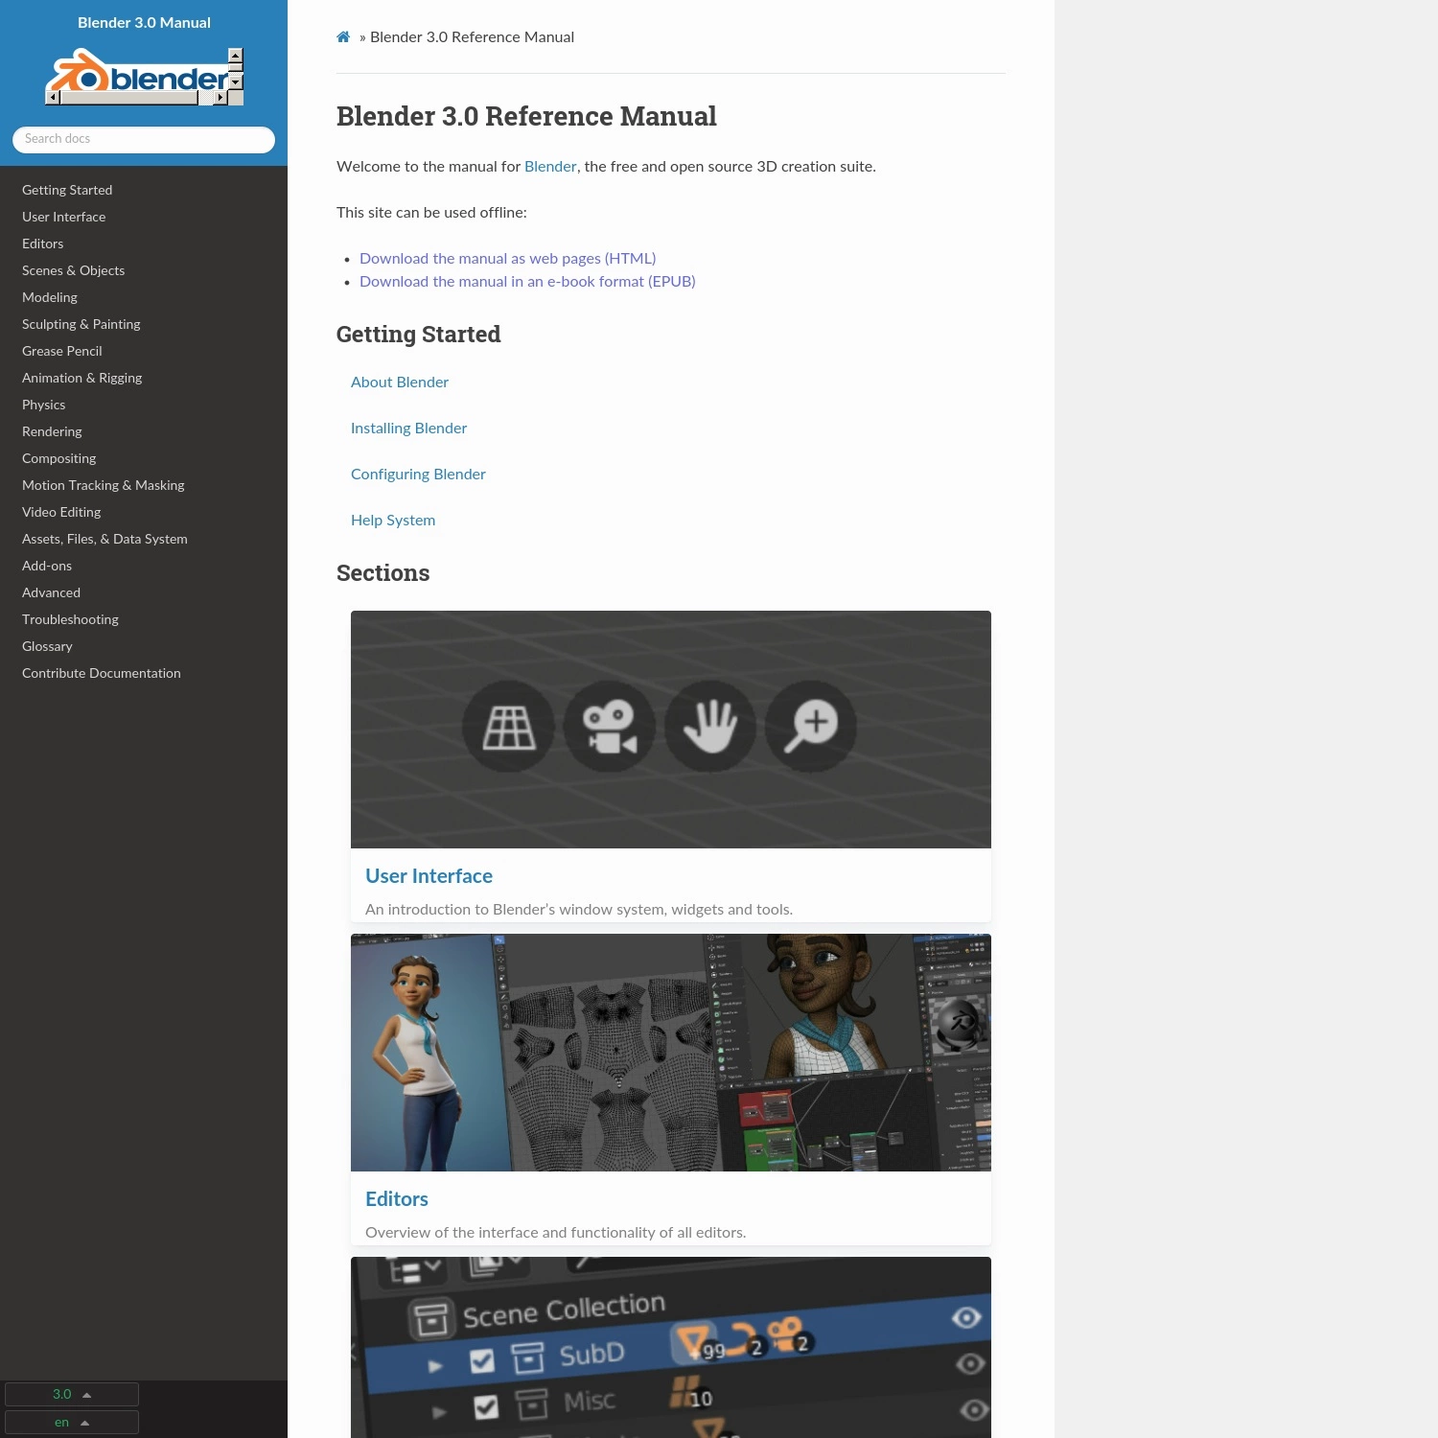Image resolution: width=1438 pixels, height=1438 pixels.
Task: Open the User Interface section heading link
Action: [429, 876]
